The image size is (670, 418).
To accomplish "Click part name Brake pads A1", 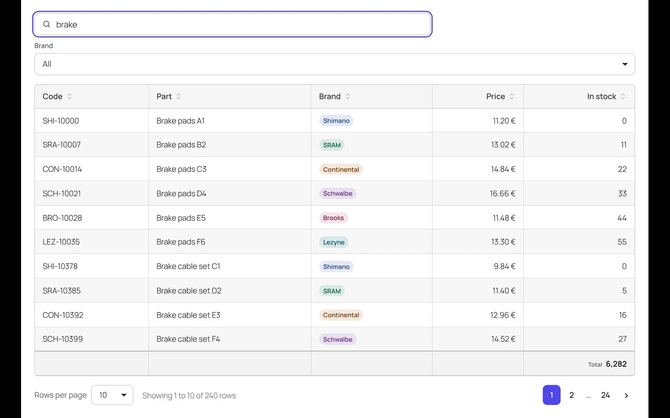I will click(180, 121).
